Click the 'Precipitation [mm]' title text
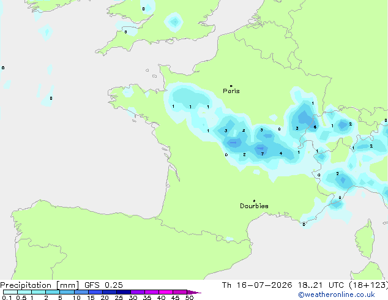 point(40,285)
